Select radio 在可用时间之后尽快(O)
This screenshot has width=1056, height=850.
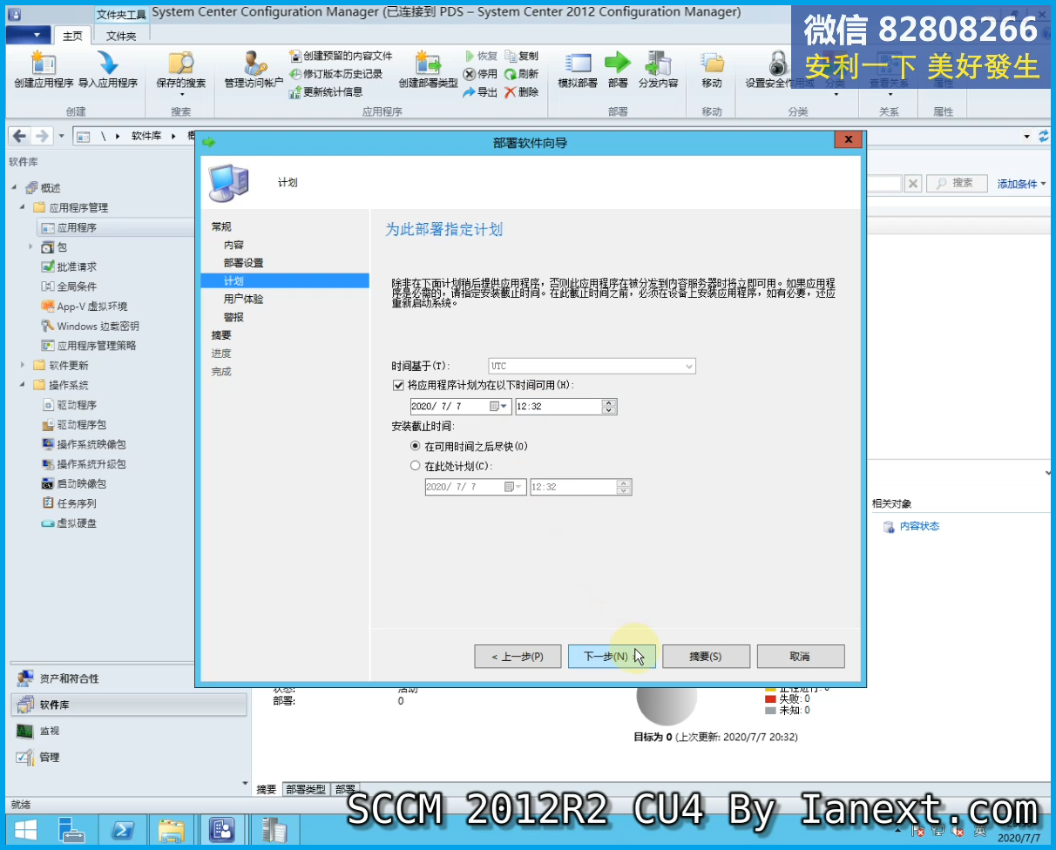click(415, 446)
